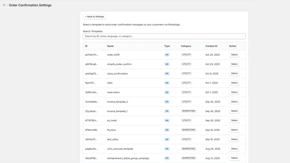This screenshot has height=163, width=290.
Task: Click the en badge in order_fulfill row
Action: click(x=167, y=55)
